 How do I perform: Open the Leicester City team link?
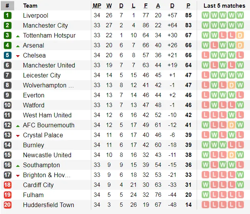(x=42, y=76)
